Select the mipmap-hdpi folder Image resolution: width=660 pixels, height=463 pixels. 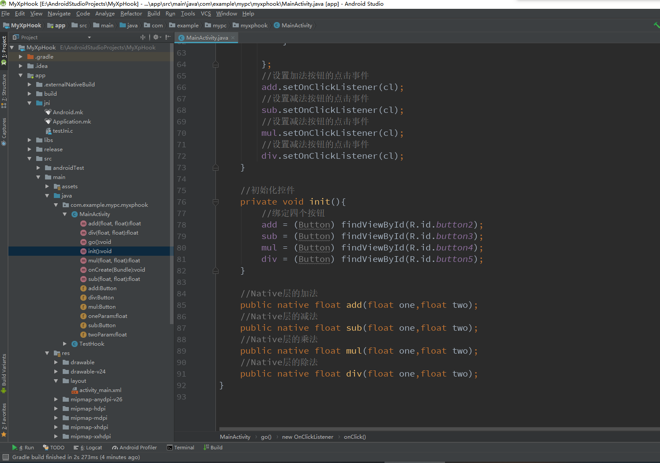point(84,409)
